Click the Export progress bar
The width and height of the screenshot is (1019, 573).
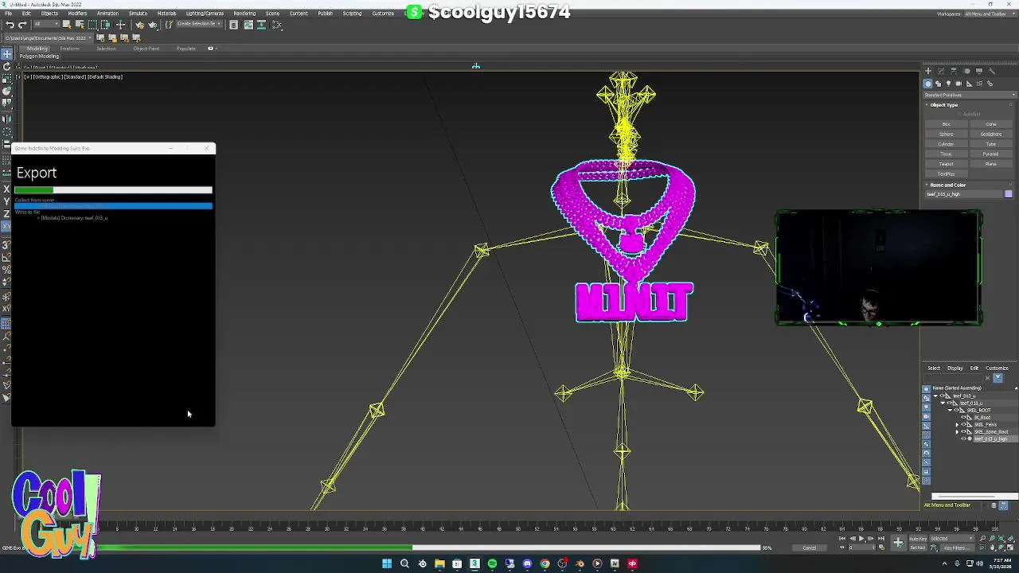click(113, 190)
